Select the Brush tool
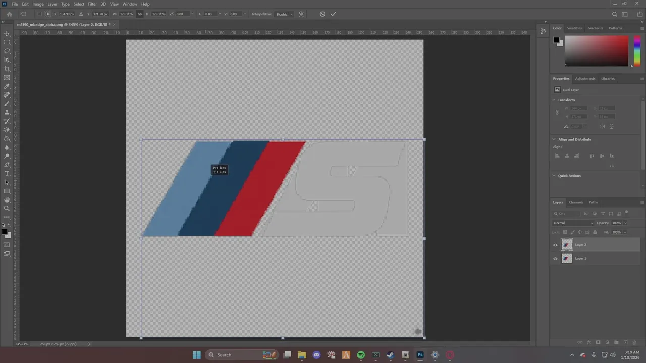This screenshot has height=363, width=646. [7, 103]
